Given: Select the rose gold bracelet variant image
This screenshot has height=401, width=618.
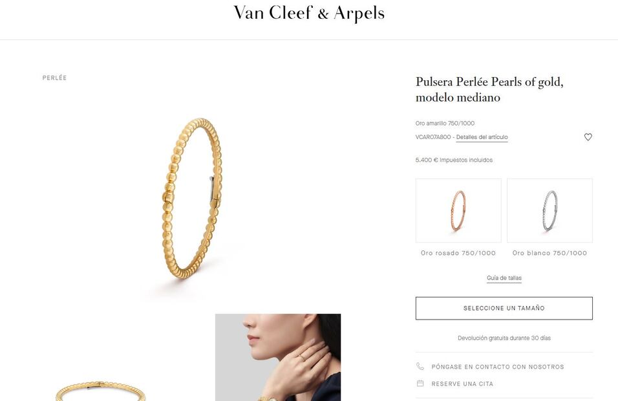Looking at the screenshot, I should point(458,211).
